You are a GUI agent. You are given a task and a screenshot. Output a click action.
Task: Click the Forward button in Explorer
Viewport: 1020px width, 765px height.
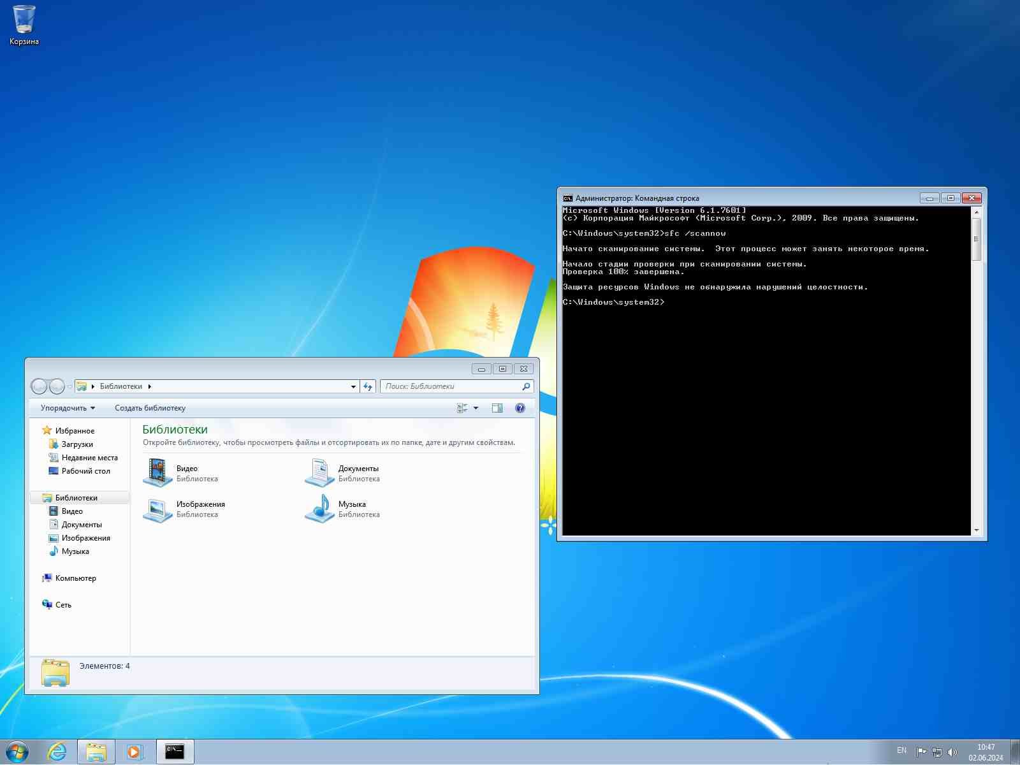tap(57, 386)
